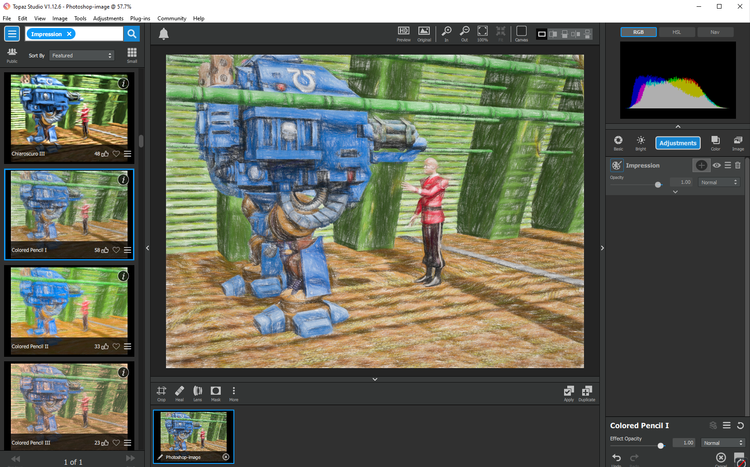The image size is (750, 467).
Task: Show info for Colored Pencil II preset
Action: 123,276
